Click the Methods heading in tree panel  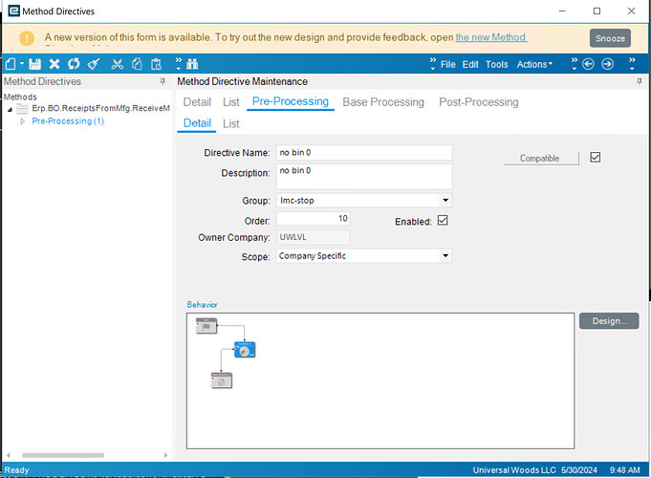20,97
